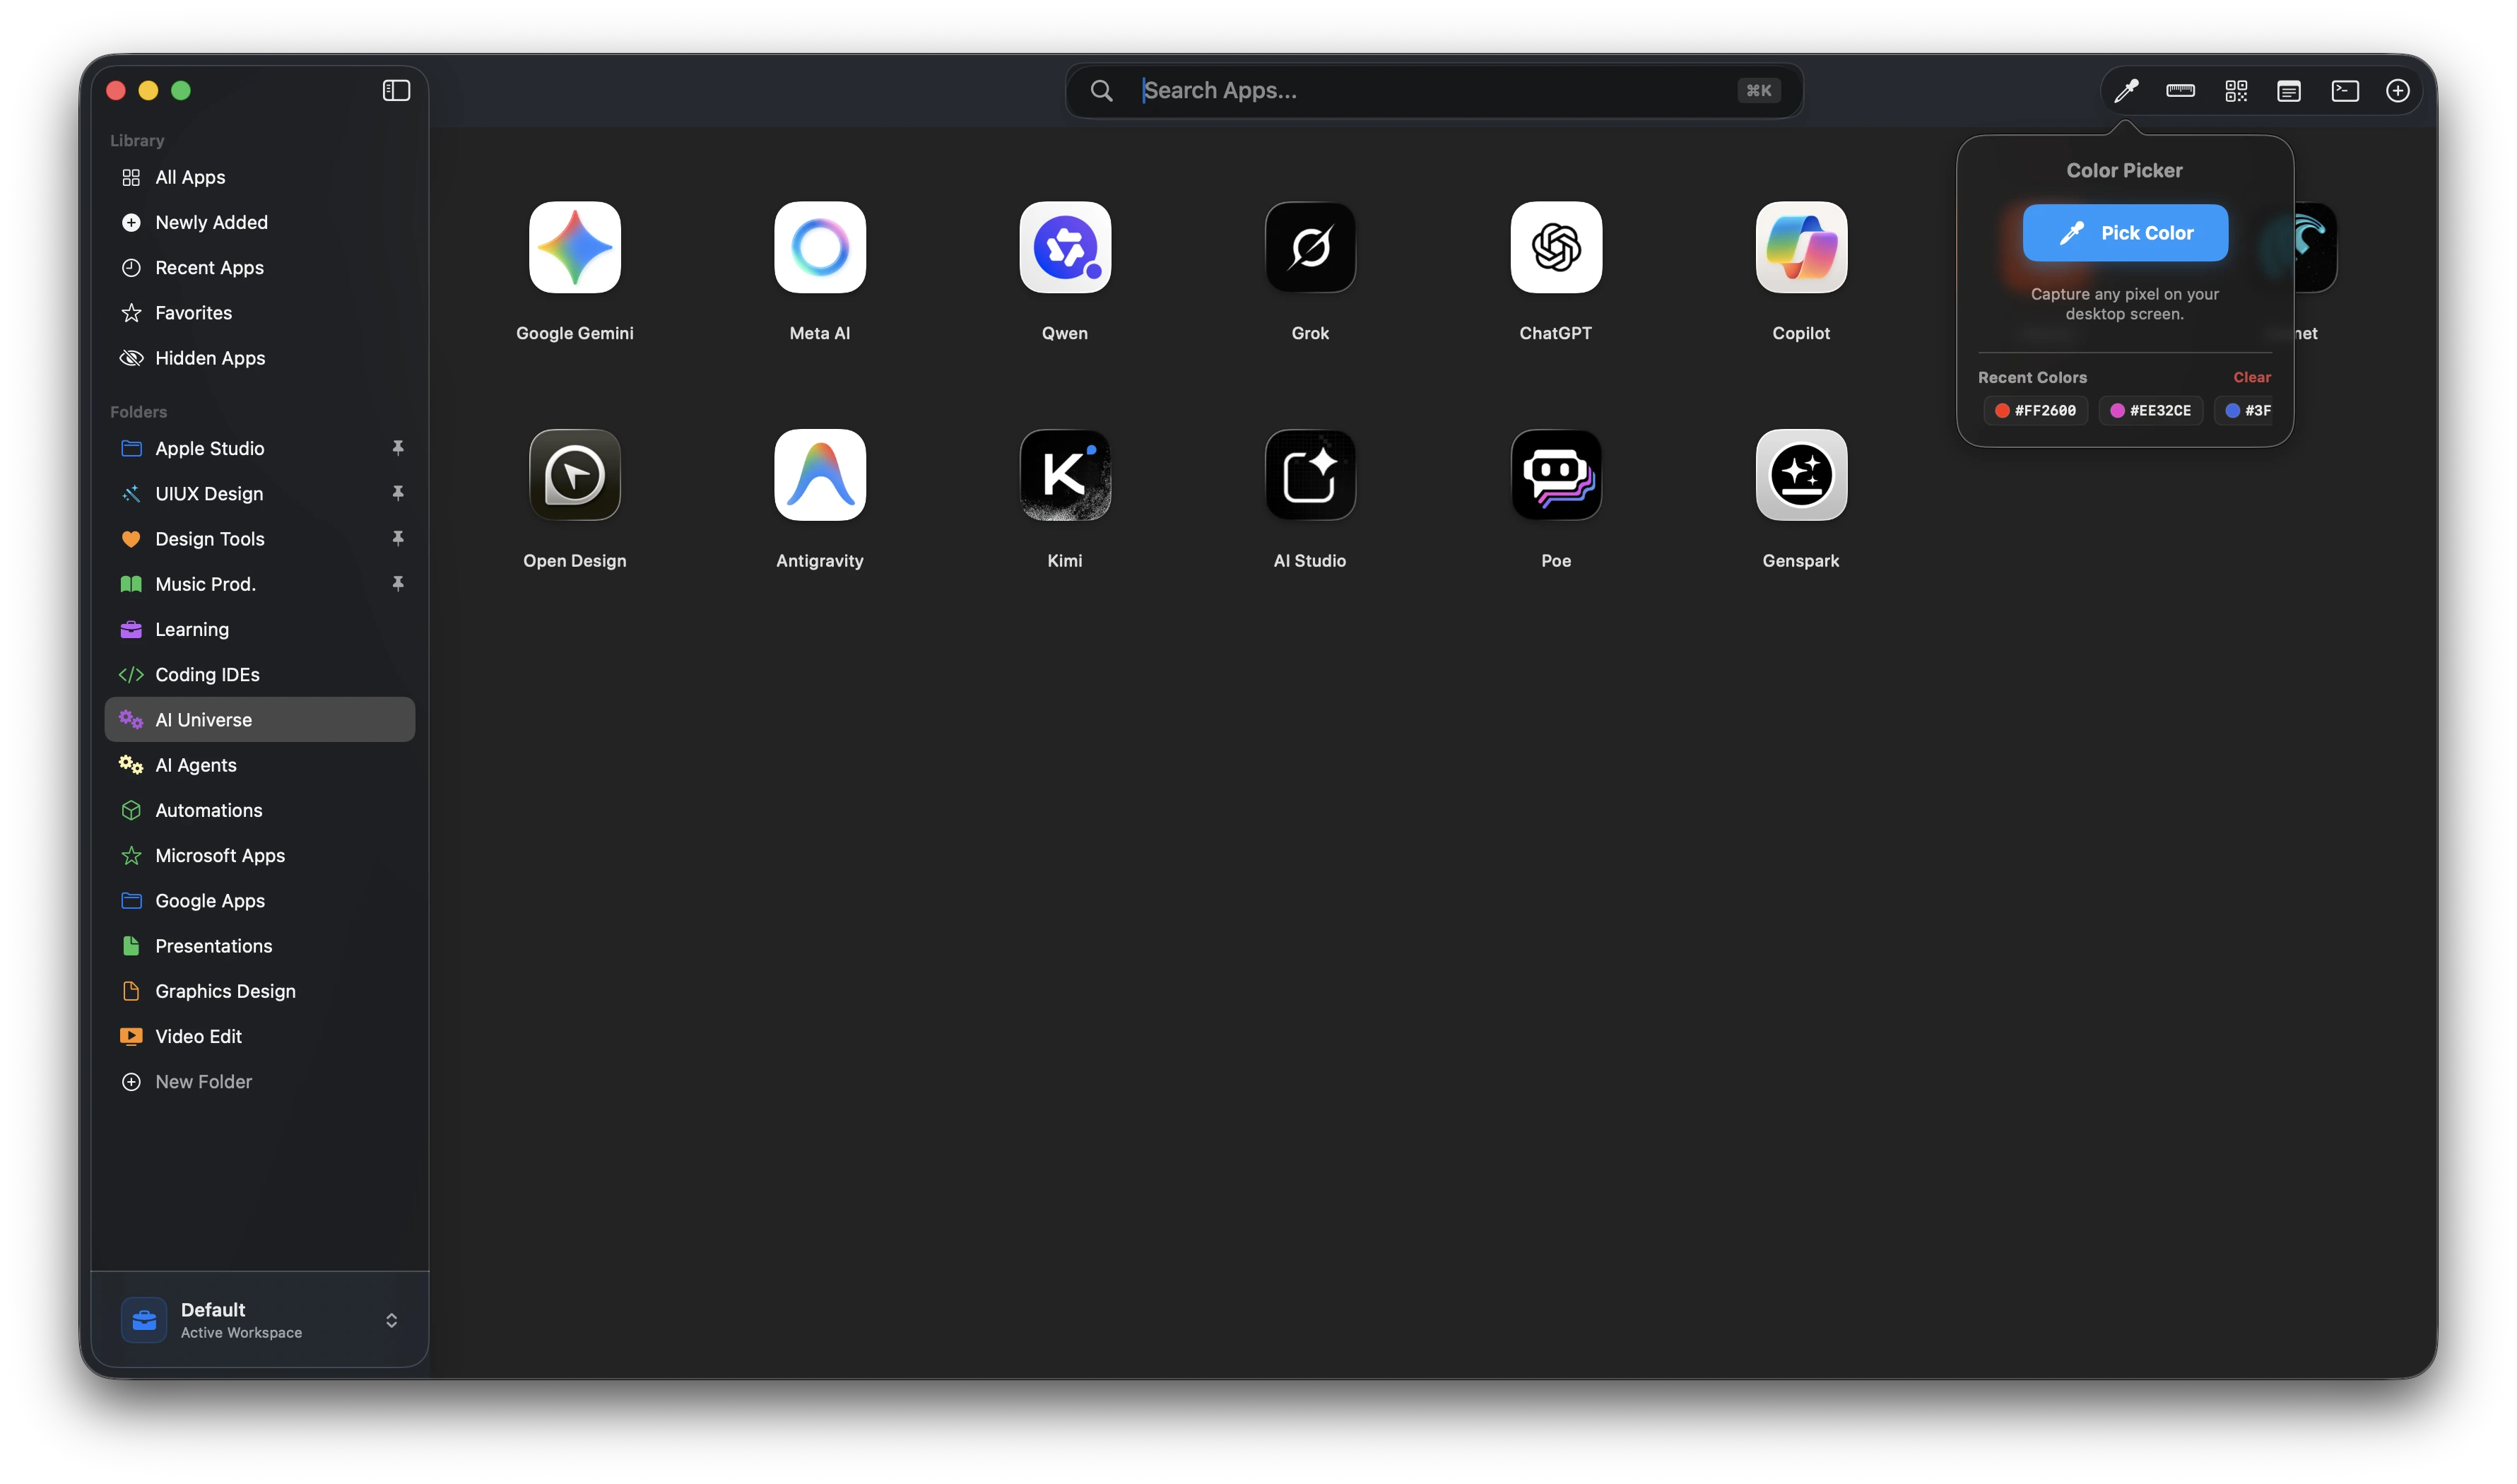Screen dimensions: 2517x1484
Task: Go to Favorites
Action: (260, 312)
